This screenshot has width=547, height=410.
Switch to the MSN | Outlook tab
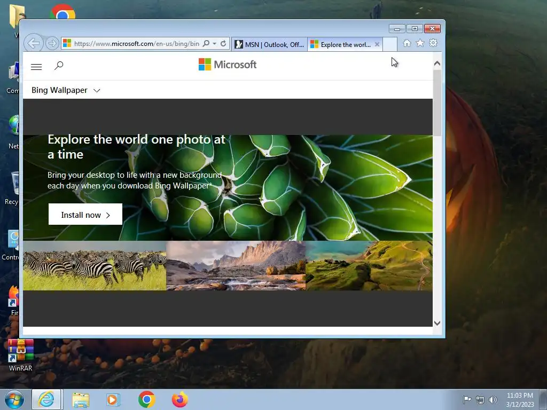click(269, 44)
